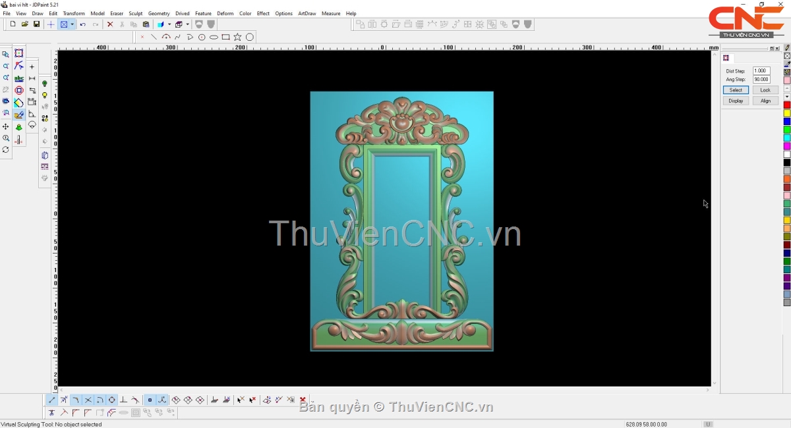Select the spline curve tool

pos(177,37)
